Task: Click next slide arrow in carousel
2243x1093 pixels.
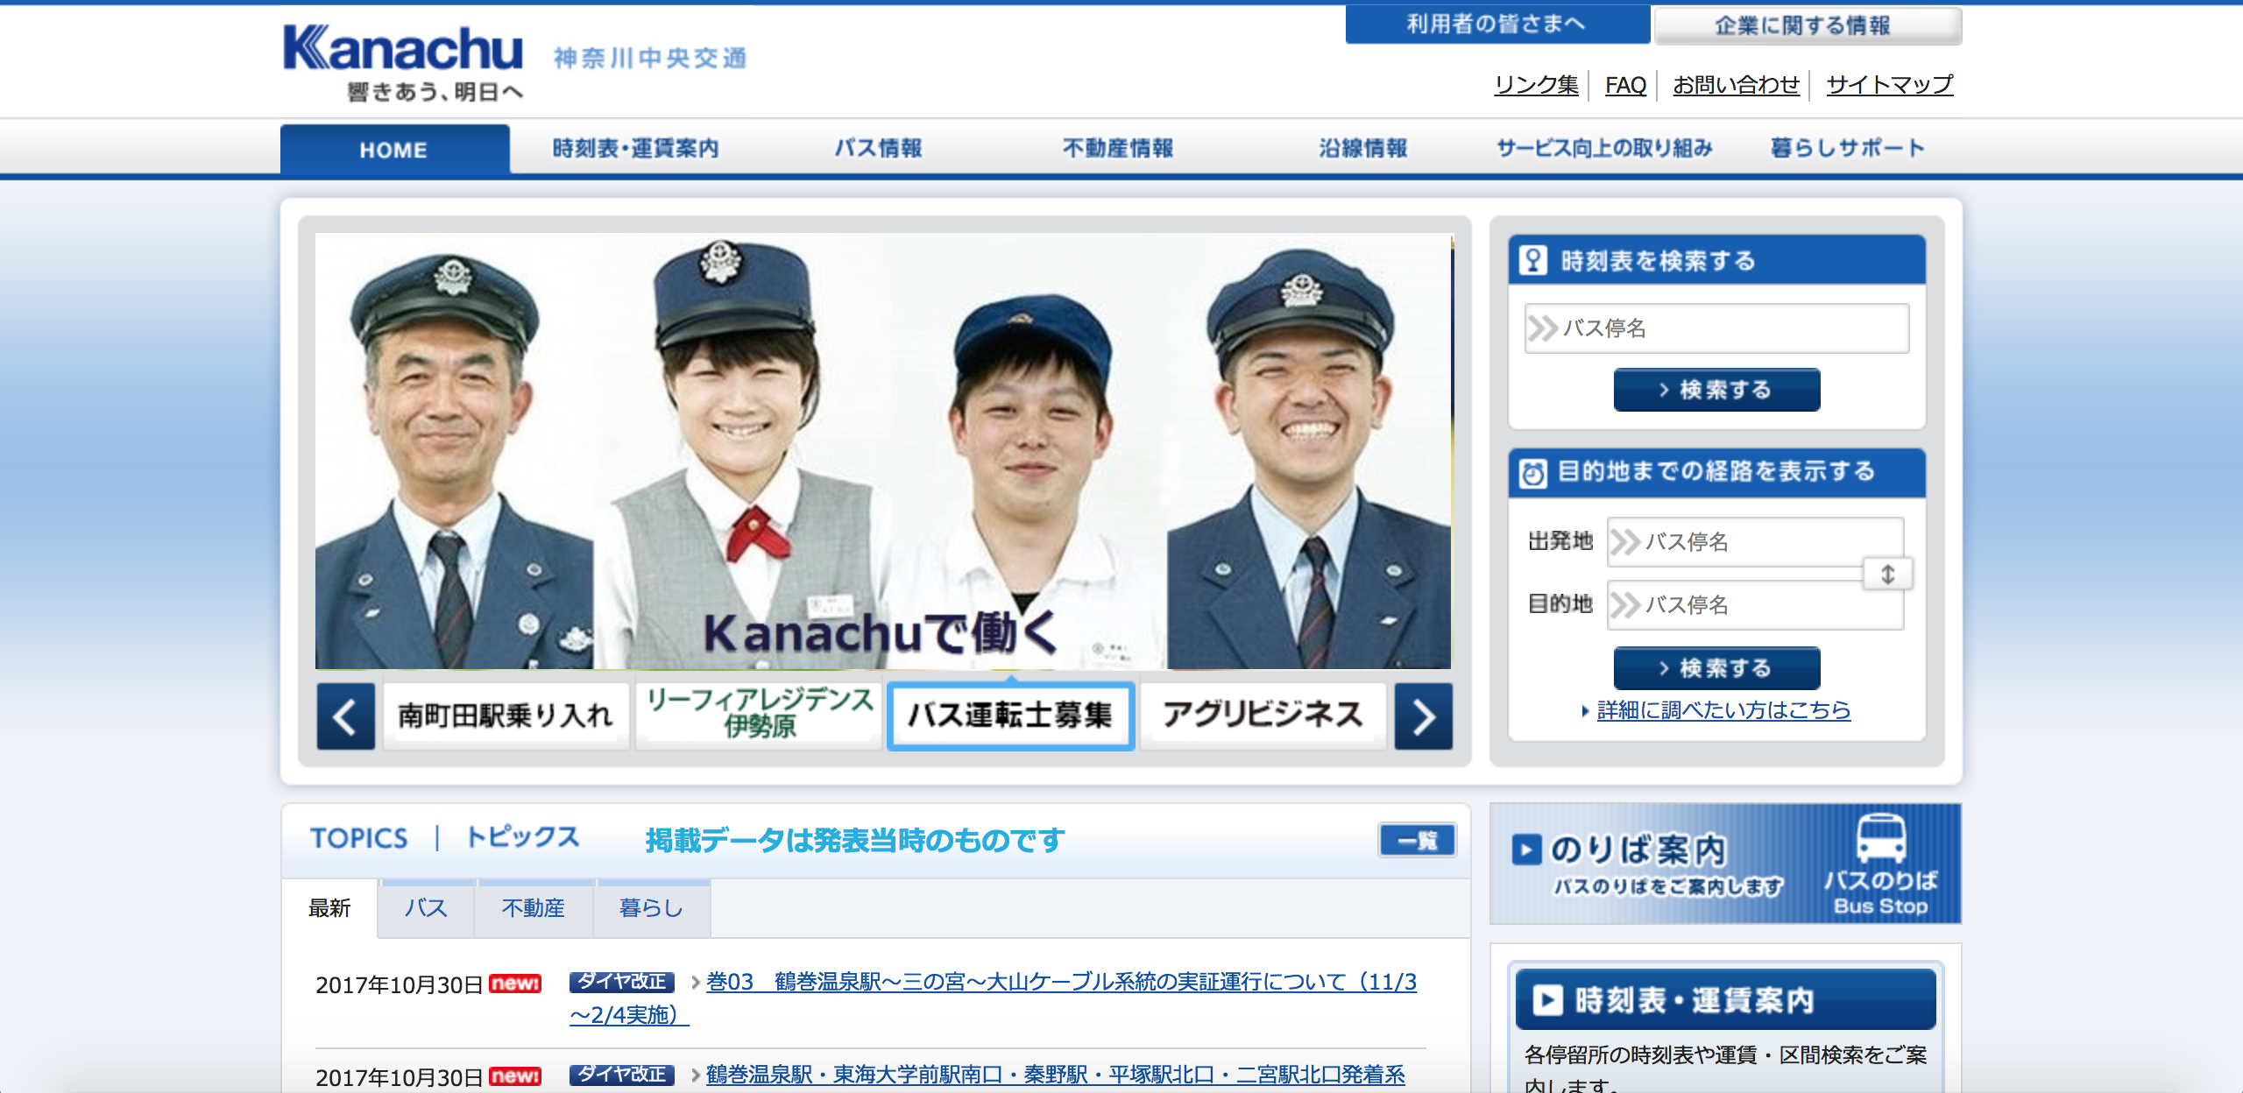Action: pos(1424,716)
